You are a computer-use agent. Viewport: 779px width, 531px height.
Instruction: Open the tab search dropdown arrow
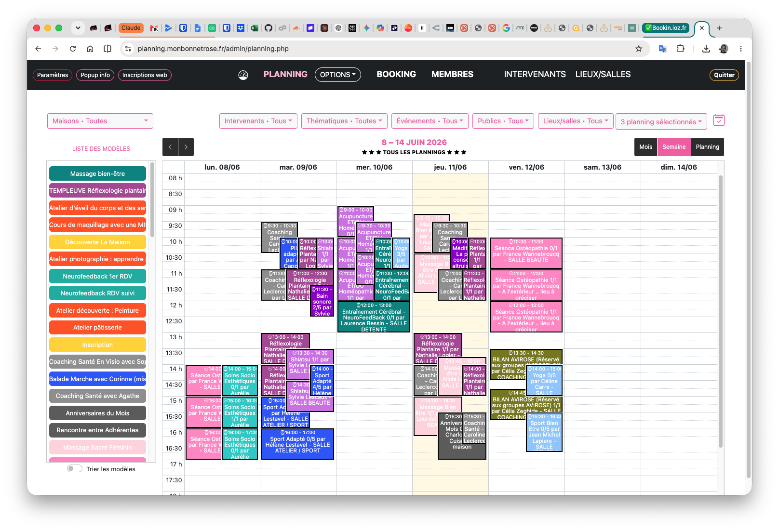pos(78,28)
